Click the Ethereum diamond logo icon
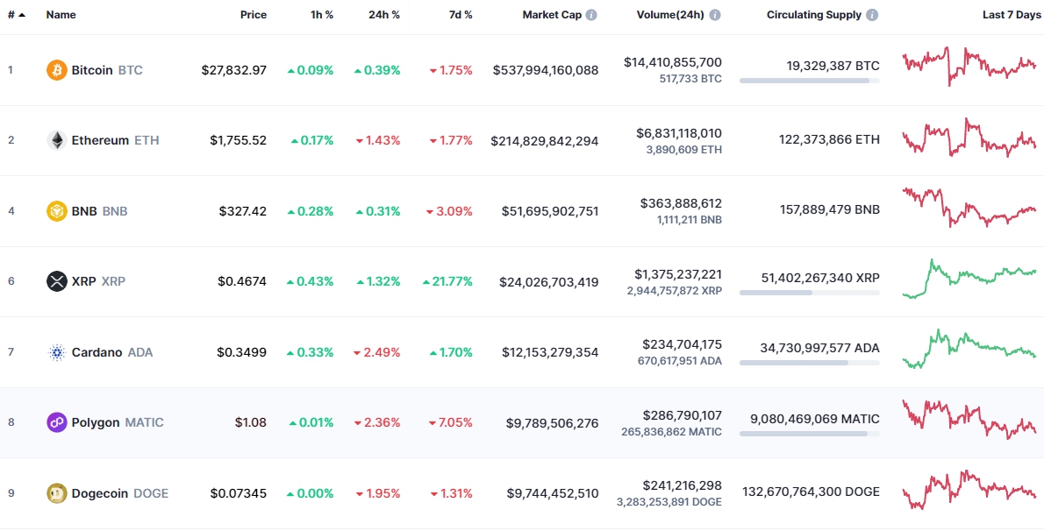The height and width of the screenshot is (531, 1044). coord(57,140)
